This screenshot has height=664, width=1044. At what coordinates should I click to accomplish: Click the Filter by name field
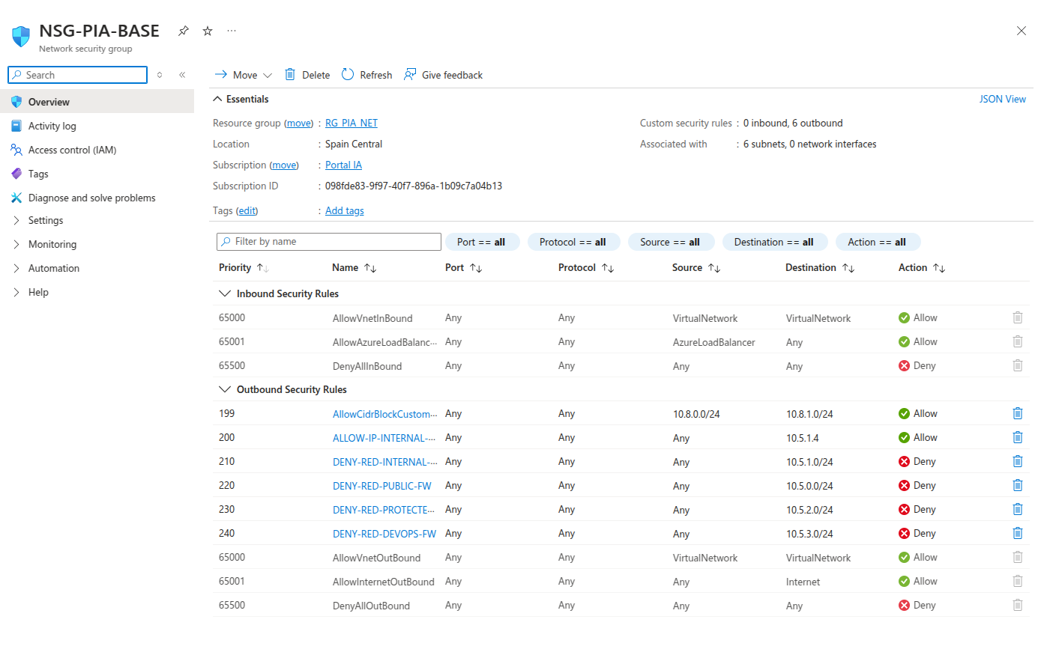[x=328, y=242]
